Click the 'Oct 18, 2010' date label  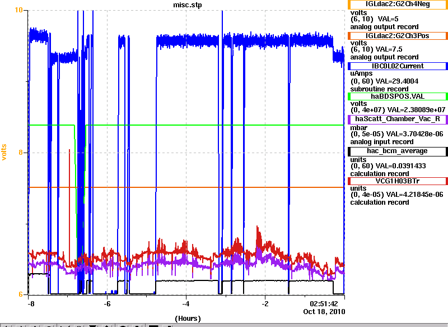click(324, 311)
